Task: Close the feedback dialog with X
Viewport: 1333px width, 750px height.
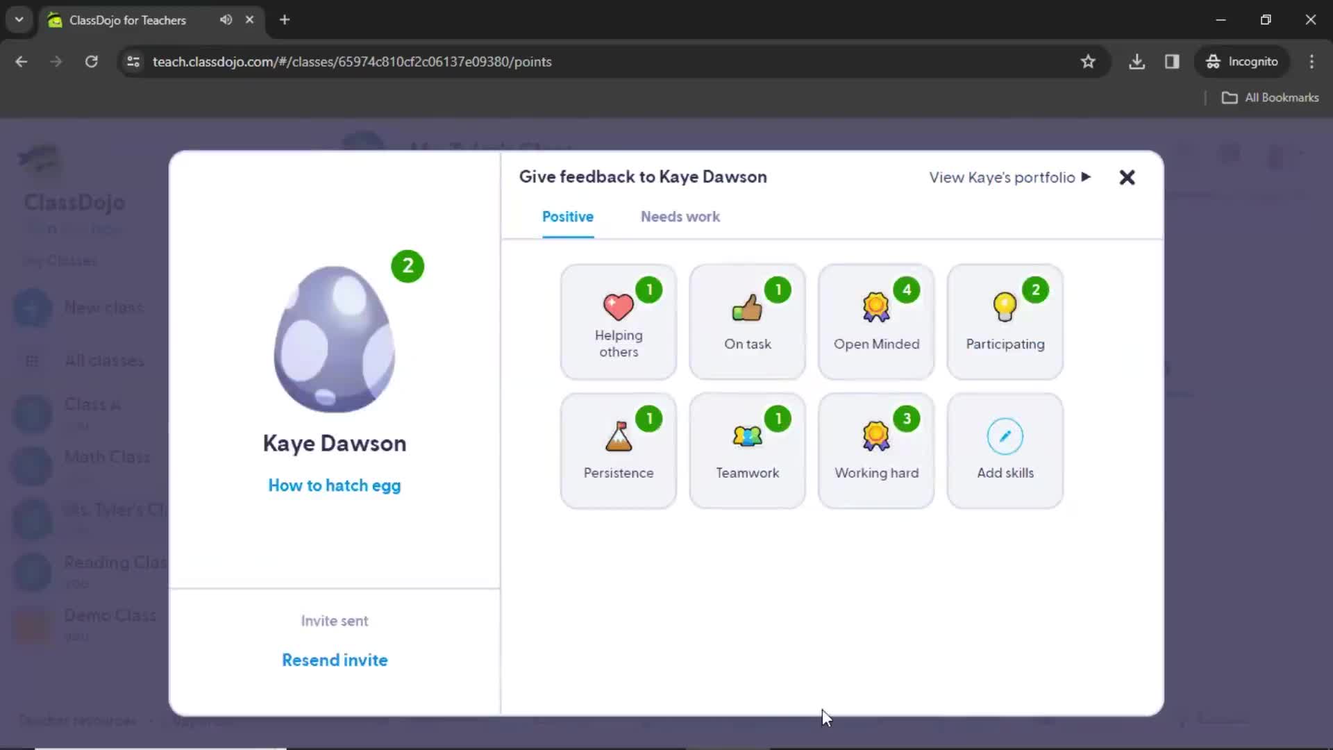Action: [x=1127, y=177]
